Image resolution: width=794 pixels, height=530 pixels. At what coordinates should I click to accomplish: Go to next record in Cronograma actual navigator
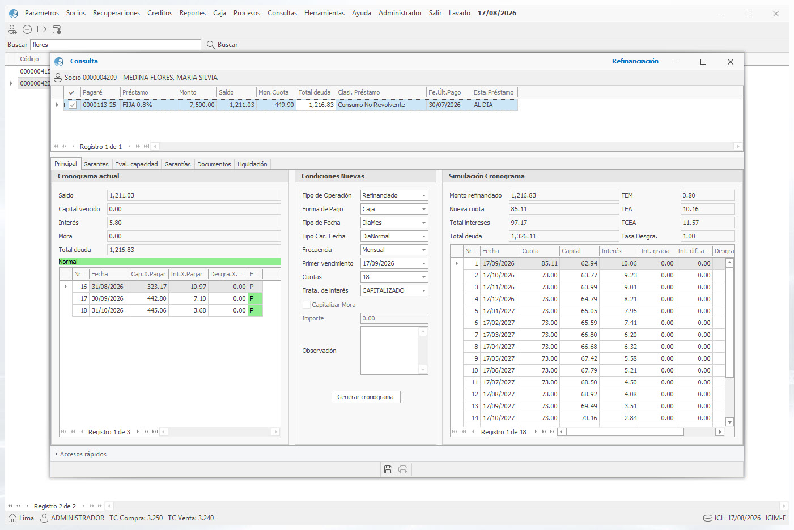(x=138, y=432)
